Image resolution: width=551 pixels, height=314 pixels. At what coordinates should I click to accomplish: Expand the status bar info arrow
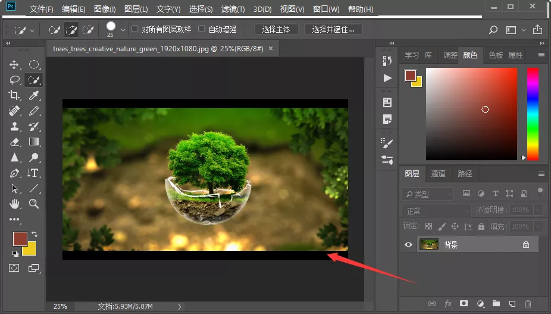pyautogui.click(x=180, y=307)
